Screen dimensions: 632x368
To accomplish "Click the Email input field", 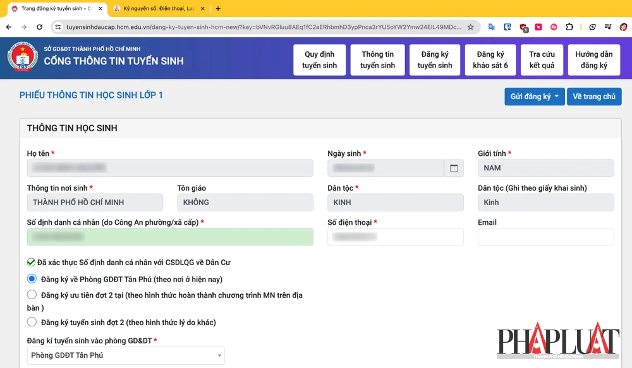I will click(x=545, y=237).
